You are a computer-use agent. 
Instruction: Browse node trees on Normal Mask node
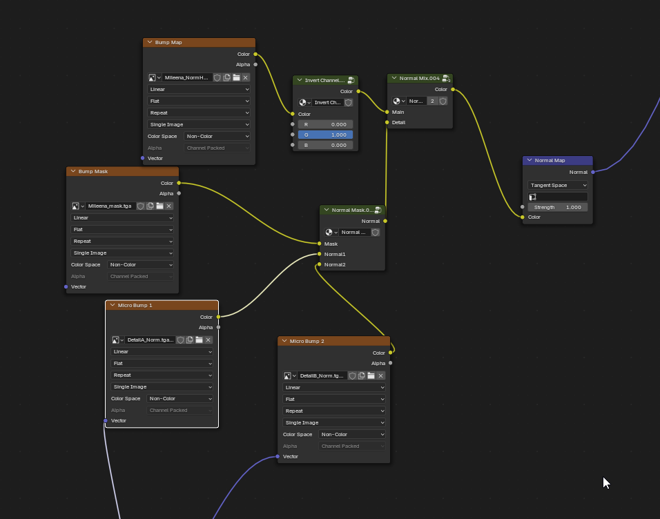(331, 233)
